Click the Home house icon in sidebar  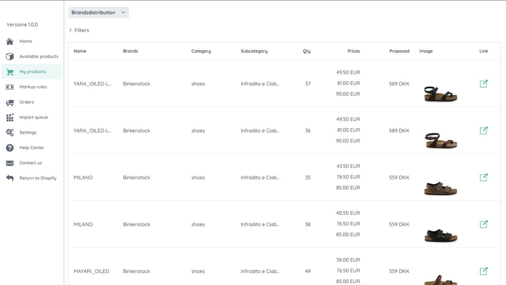point(10,41)
